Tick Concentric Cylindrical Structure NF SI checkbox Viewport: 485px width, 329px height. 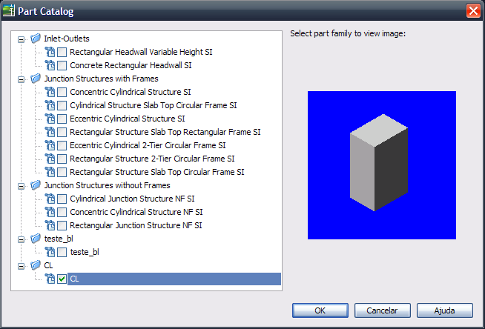pos(62,212)
